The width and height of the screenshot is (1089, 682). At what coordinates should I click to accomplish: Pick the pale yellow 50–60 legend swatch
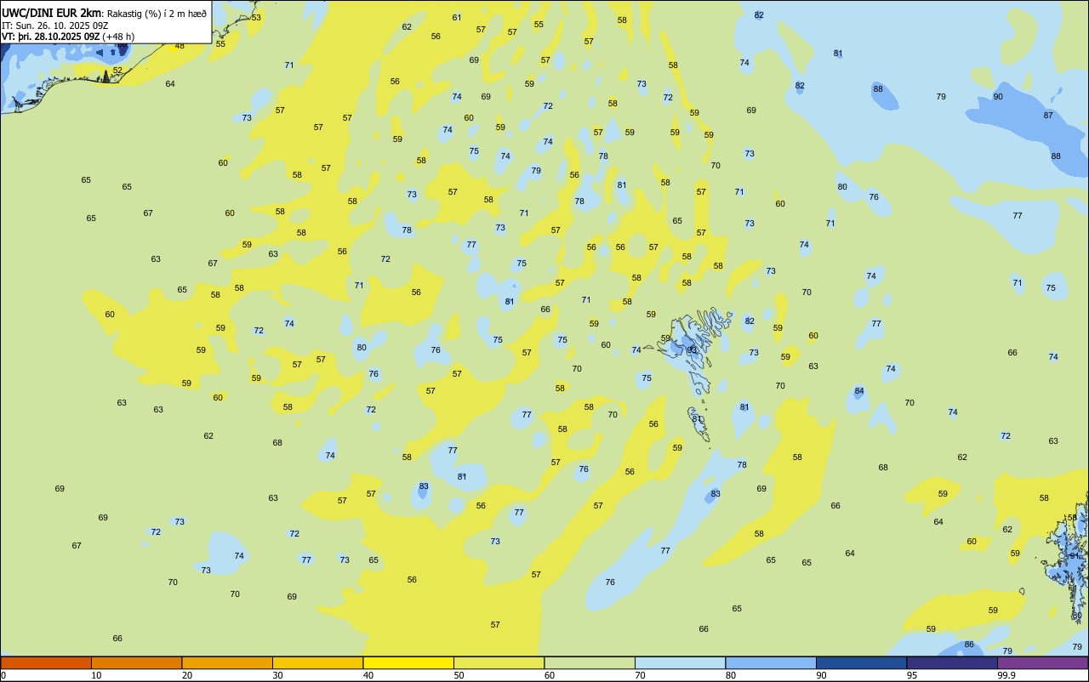coord(499,662)
